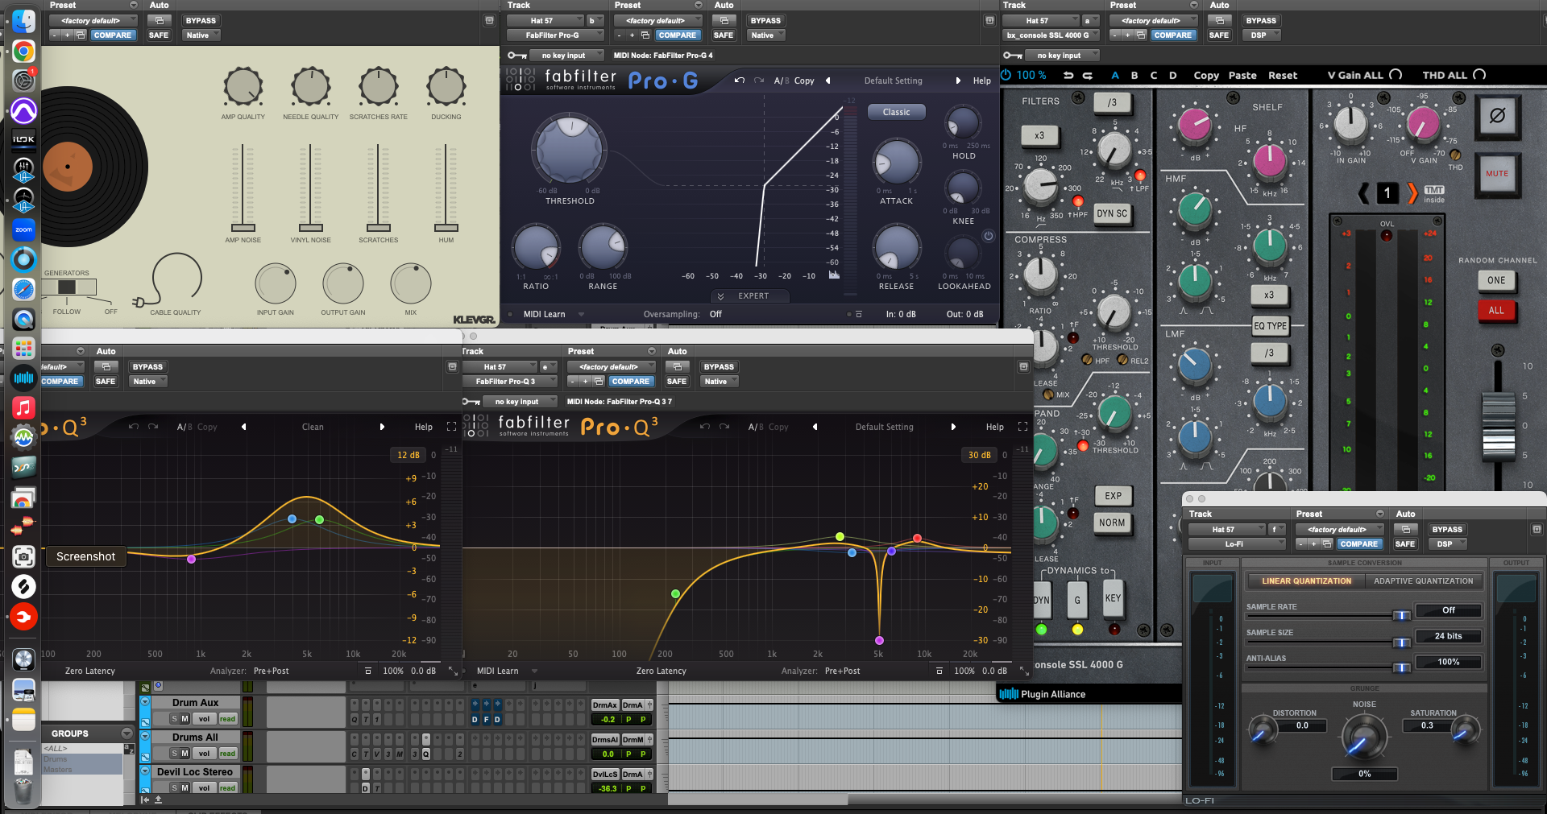Click the ONE random channel button
Viewport: 1547px width, 814px height.
click(x=1496, y=280)
